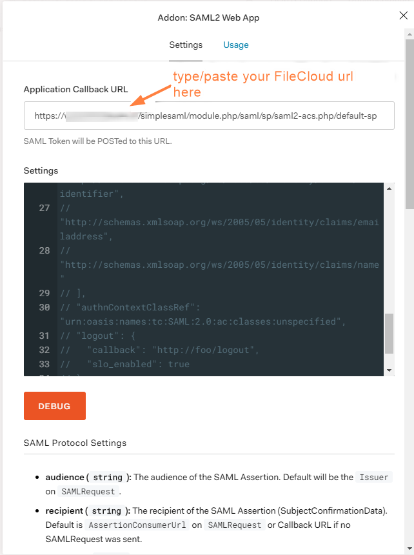Select the Settings tab
The height and width of the screenshot is (555, 414).
tap(186, 45)
